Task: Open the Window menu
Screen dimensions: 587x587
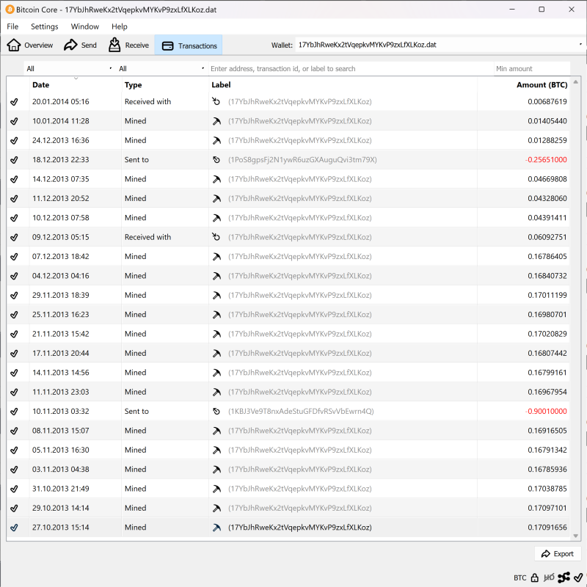Action: (x=85, y=26)
